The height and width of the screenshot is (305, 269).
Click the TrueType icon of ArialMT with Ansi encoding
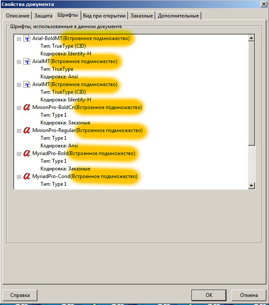(x=27, y=61)
